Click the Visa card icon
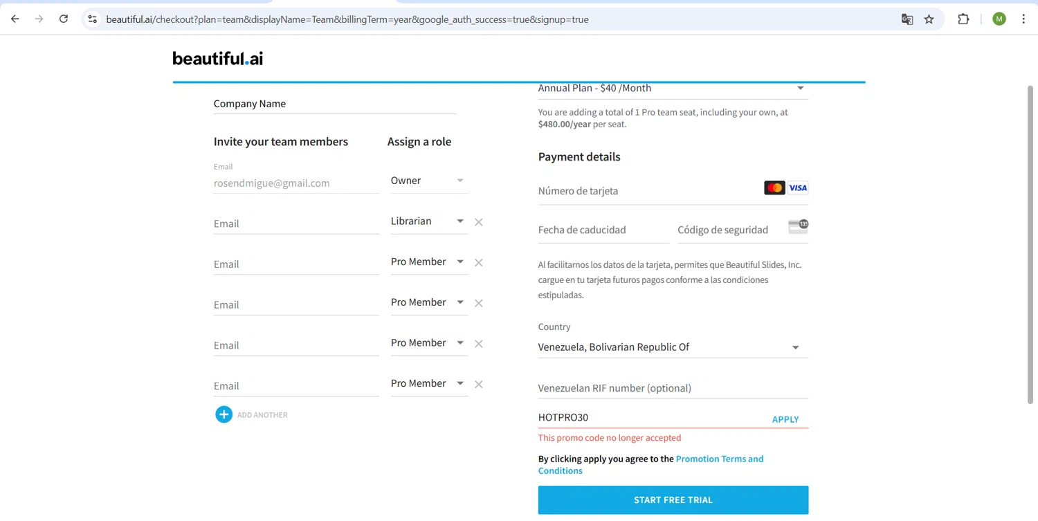This screenshot has width=1038, height=521. 798,188
